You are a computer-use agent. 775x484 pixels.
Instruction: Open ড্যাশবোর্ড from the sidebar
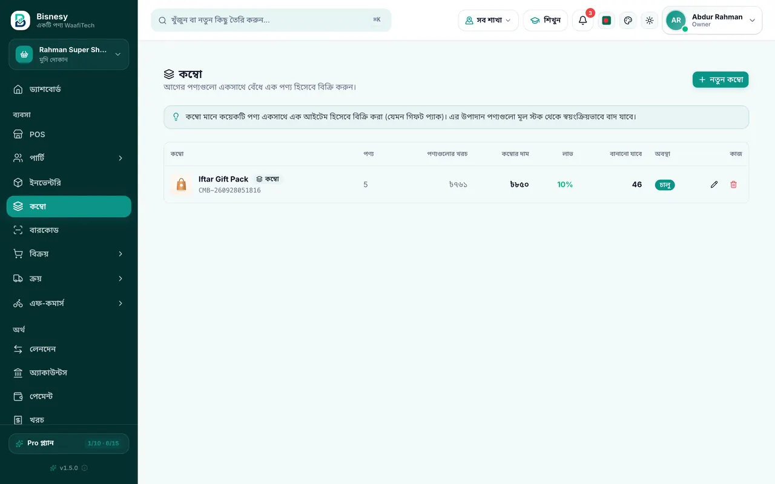[69, 89]
